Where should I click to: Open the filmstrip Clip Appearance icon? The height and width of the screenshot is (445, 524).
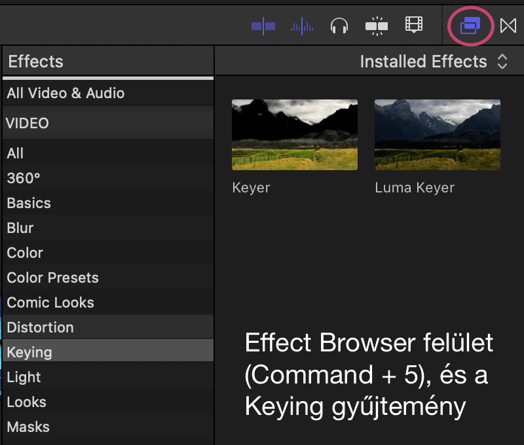coord(414,25)
